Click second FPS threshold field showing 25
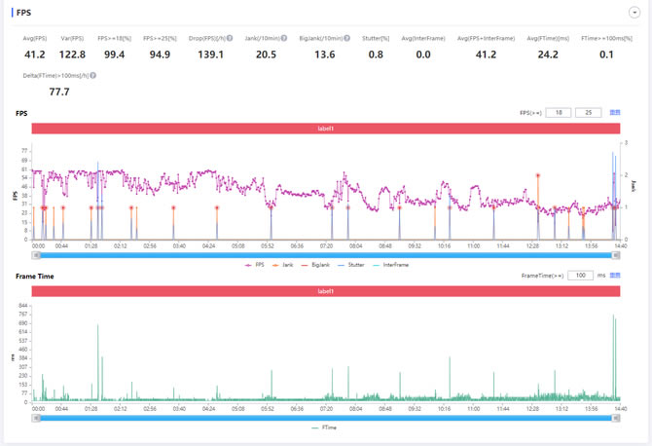 [x=589, y=113]
